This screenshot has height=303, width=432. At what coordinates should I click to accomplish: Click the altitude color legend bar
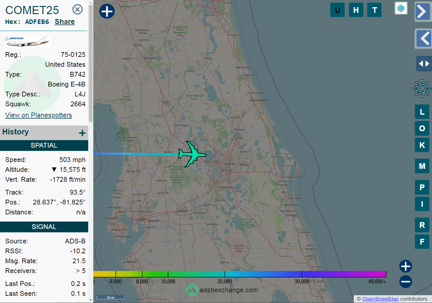point(240,274)
